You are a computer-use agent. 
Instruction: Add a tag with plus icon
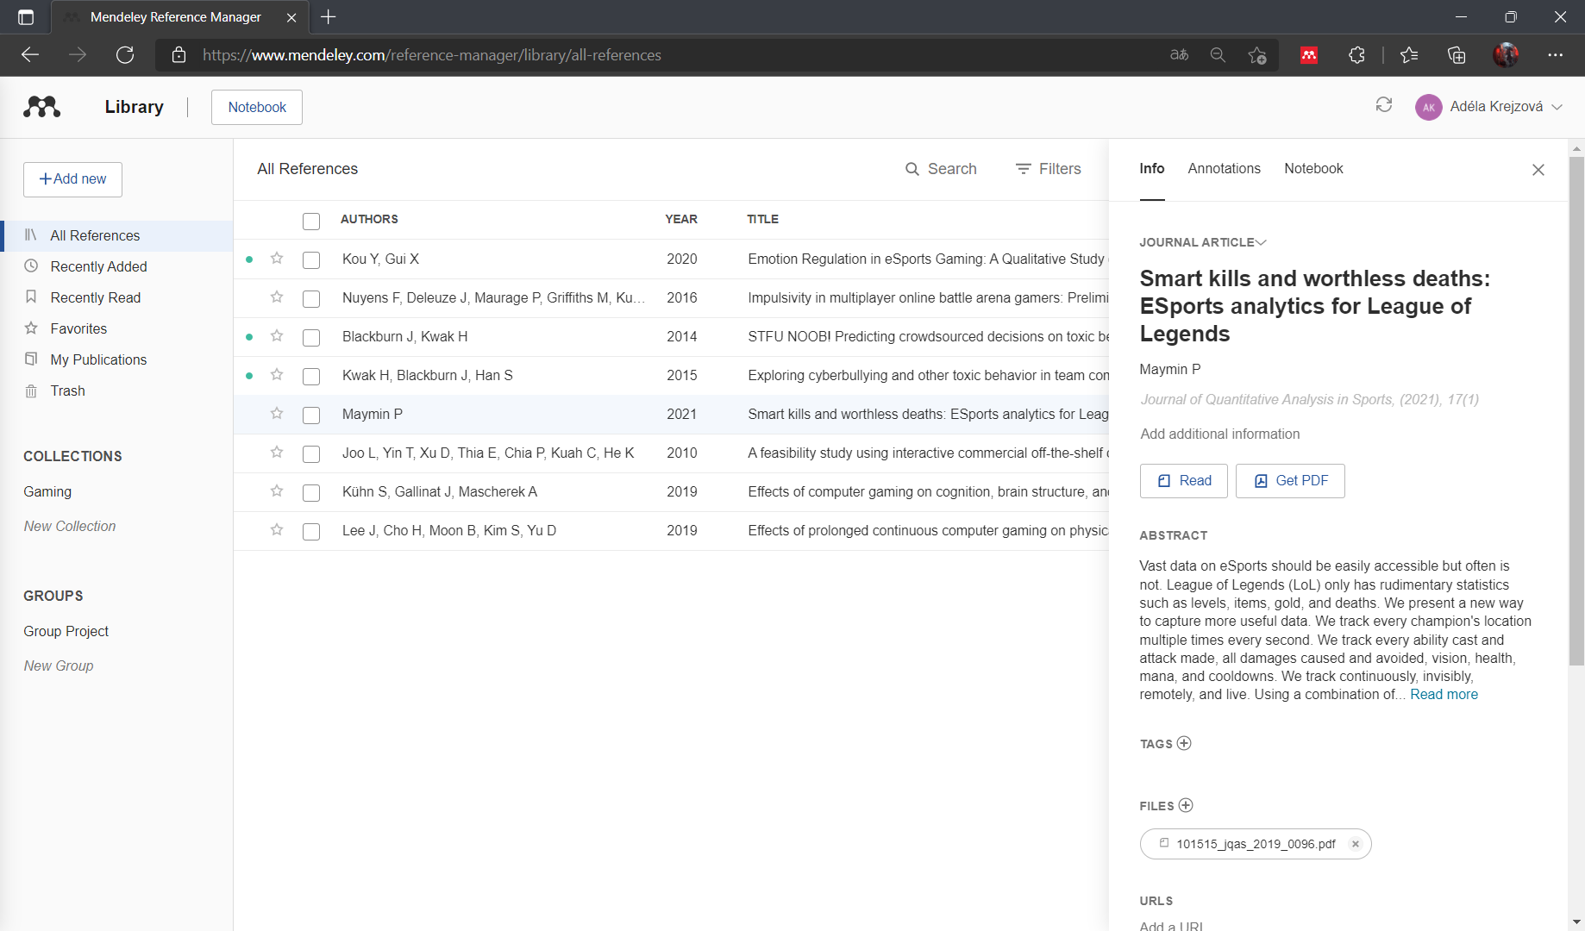tap(1184, 743)
